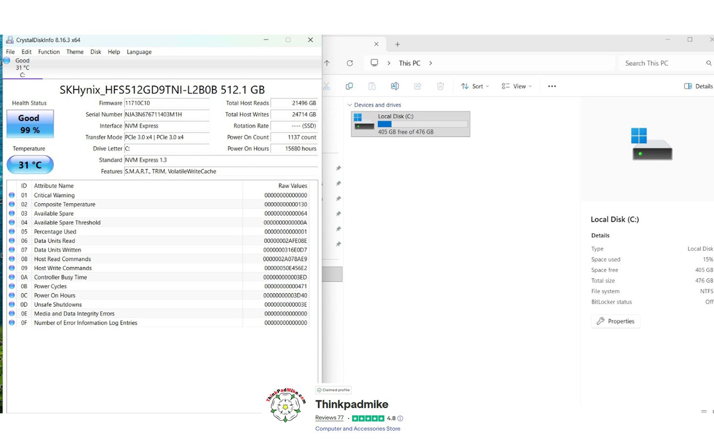Select the Local Disk (C:) drive

410,124
